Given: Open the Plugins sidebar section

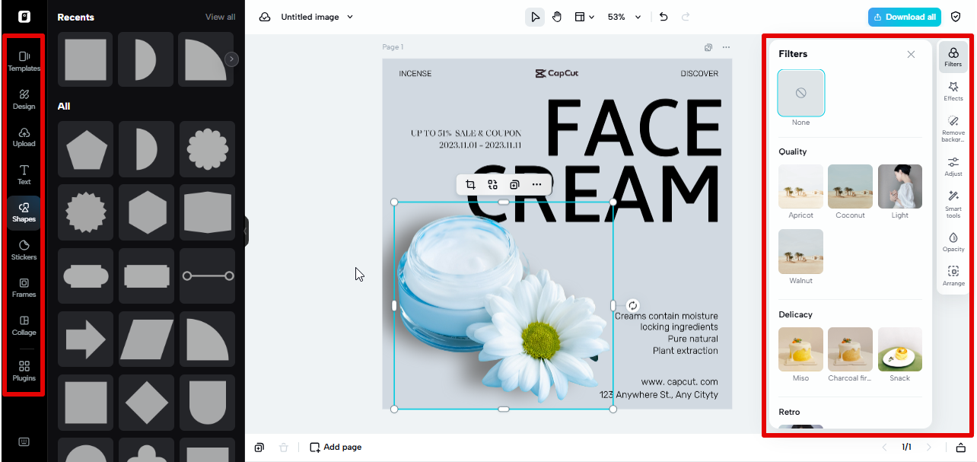Looking at the screenshot, I should click(x=24, y=371).
